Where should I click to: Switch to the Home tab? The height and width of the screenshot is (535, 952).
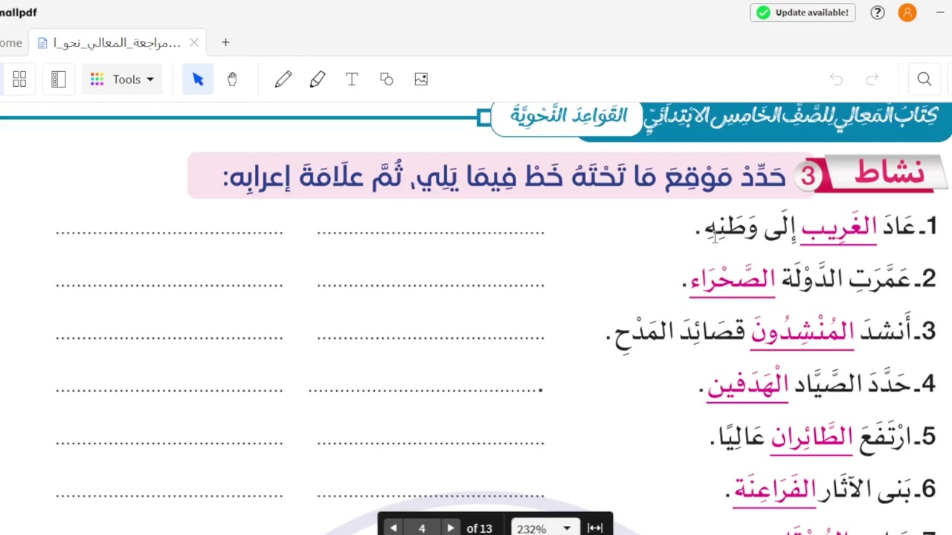(x=10, y=42)
